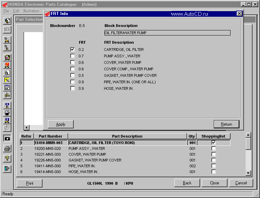260x198 pixels.
Task: Click the folder-with-rider icon
Action: click(x=7, y=48)
